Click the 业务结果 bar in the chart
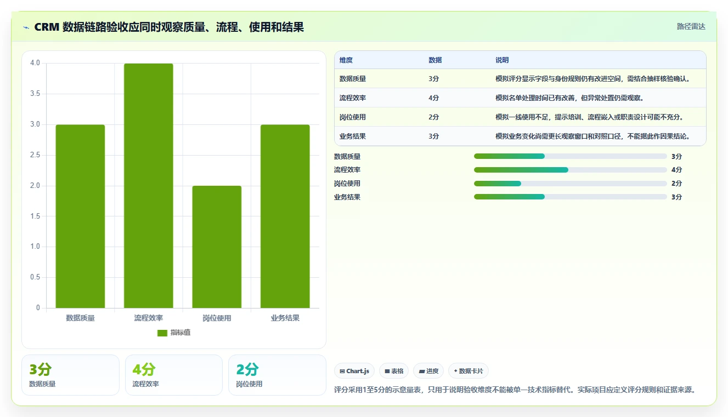This screenshot has height=417, width=728. [x=285, y=216]
